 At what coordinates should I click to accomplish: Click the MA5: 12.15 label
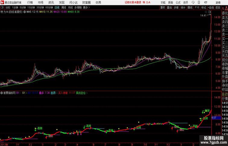click(x=33, y=12)
